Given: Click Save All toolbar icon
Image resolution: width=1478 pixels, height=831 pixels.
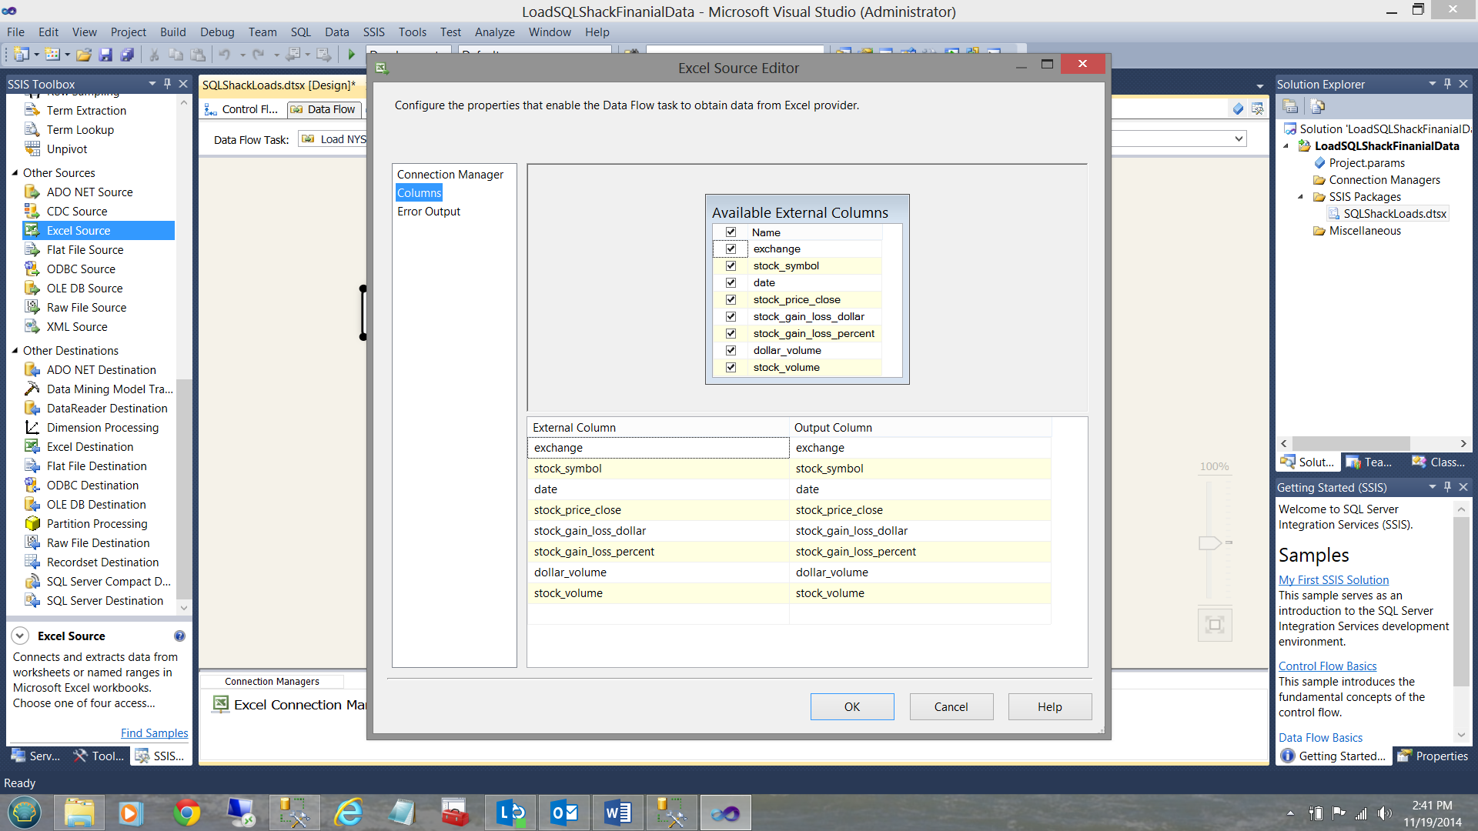Looking at the screenshot, I should 127,55.
